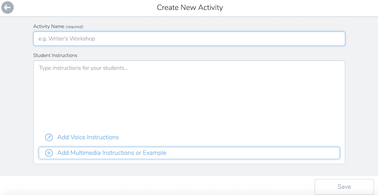Click the word 'Example' in the multimedia button

pyautogui.click(x=155, y=153)
